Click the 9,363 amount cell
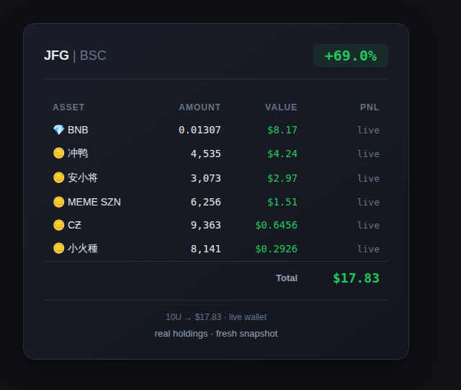Viewport: 461px width, 390px height. click(x=206, y=225)
